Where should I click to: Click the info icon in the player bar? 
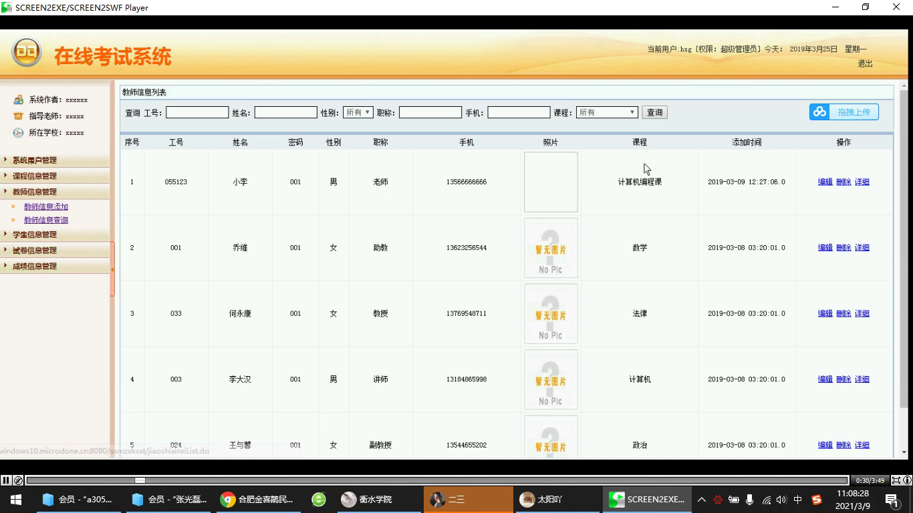[907, 480]
